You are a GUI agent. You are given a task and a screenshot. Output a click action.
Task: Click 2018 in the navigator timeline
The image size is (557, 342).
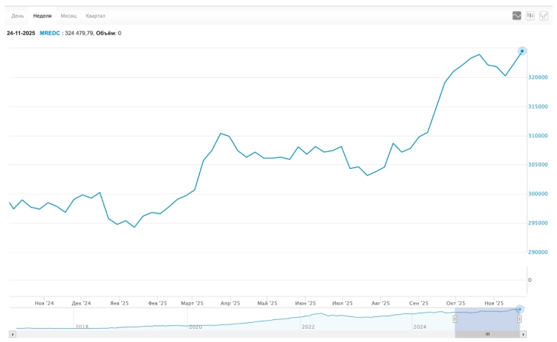click(82, 327)
